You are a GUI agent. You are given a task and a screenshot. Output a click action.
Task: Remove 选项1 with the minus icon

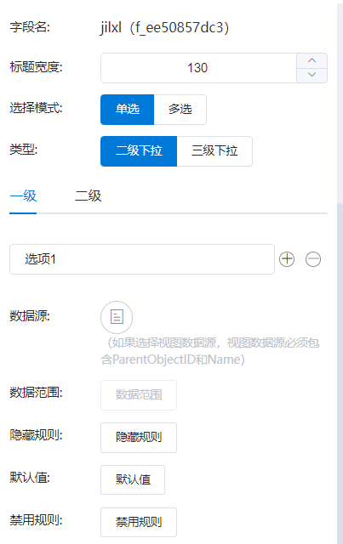pos(313,259)
